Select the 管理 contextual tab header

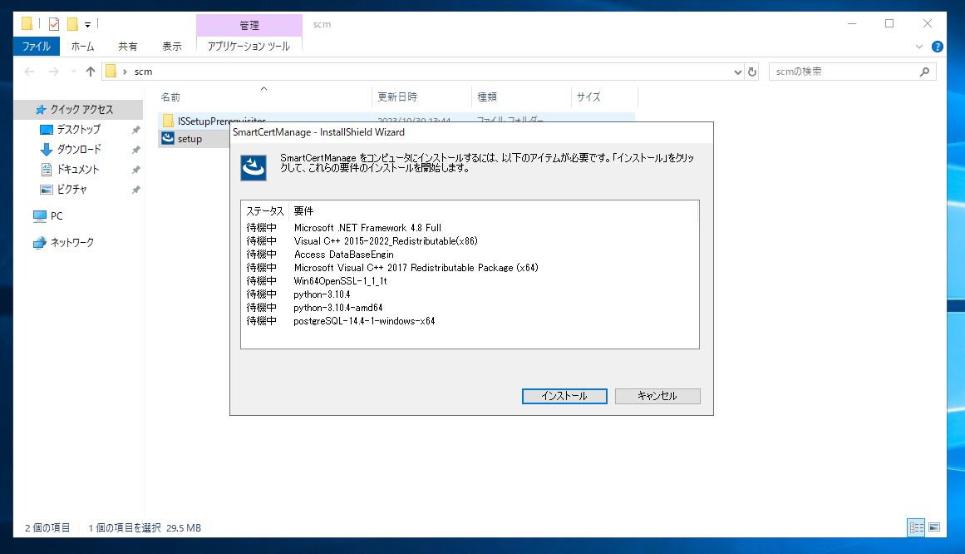click(249, 25)
